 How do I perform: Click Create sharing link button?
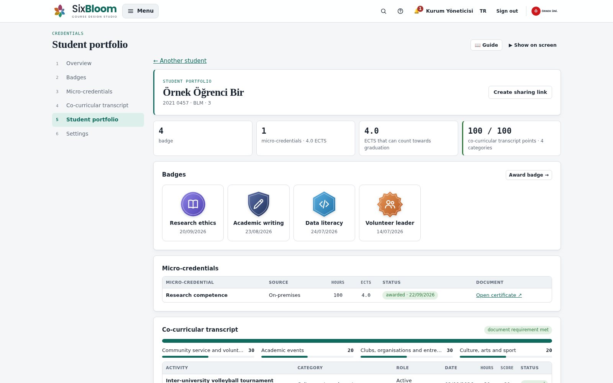point(520,92)
